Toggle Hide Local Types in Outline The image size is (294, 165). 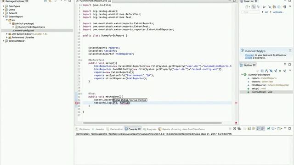coord(285,71)
